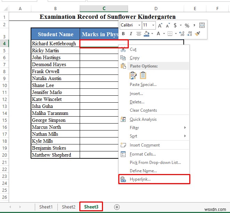Select the keep source formatting paste icon
The width and height of the screenshot is (230, 213).
133,75
